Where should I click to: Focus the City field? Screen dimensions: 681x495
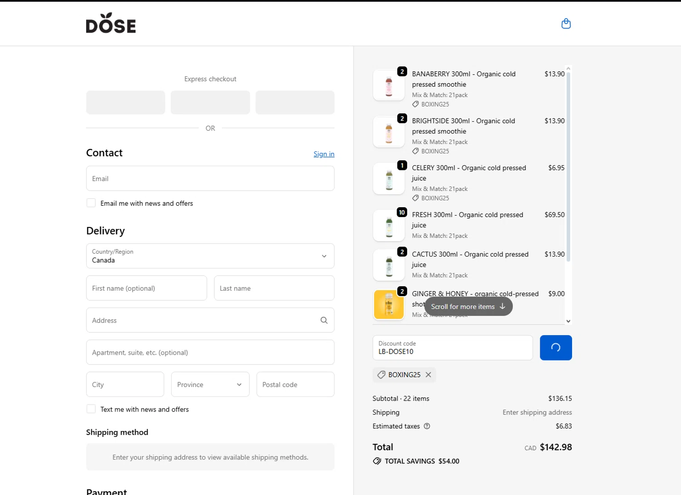pos(125,384)
